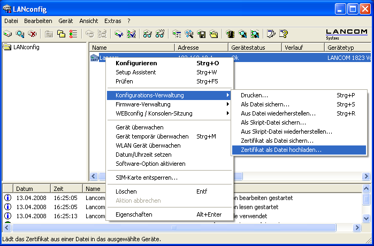
Task: Click the save configuration floppy disk icon
Action: tap(202, 34)
